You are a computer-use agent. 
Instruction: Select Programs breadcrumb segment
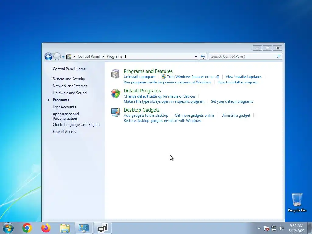point(115,56)
